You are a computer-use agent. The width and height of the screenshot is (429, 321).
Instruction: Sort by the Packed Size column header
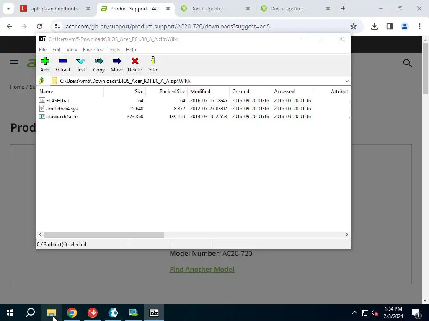tap(166, 92)
